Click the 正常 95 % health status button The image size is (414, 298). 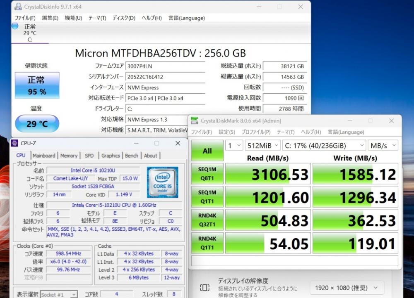(37, 85)
